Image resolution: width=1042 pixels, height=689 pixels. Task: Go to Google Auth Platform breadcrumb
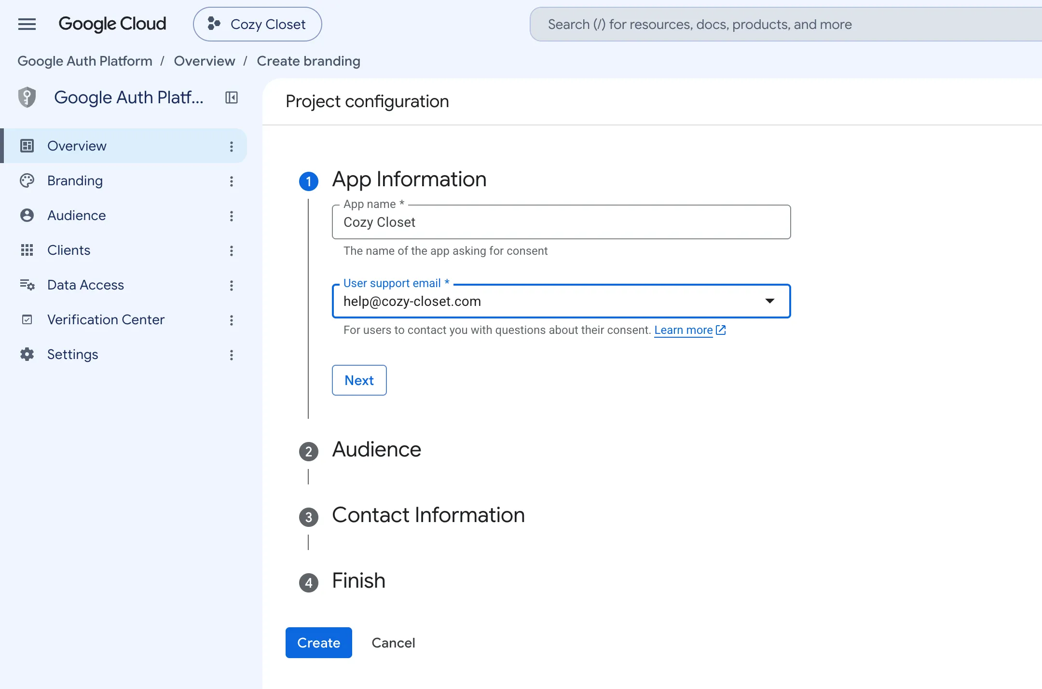click(85, 61)
